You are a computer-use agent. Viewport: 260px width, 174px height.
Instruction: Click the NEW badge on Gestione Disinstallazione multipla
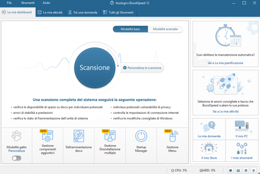coord(105,131)
